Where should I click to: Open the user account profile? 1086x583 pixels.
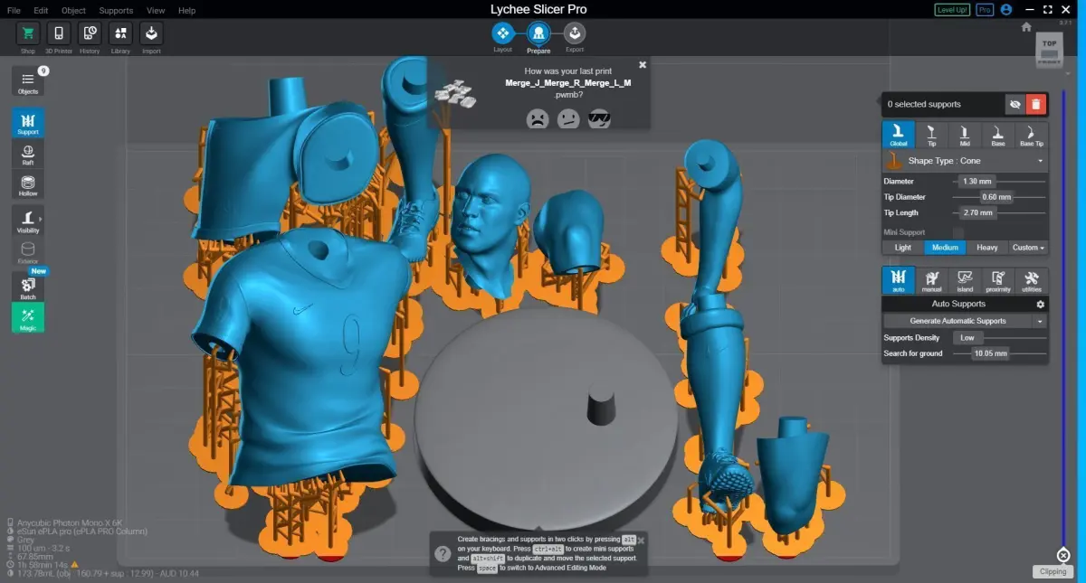pos(1006,10)
